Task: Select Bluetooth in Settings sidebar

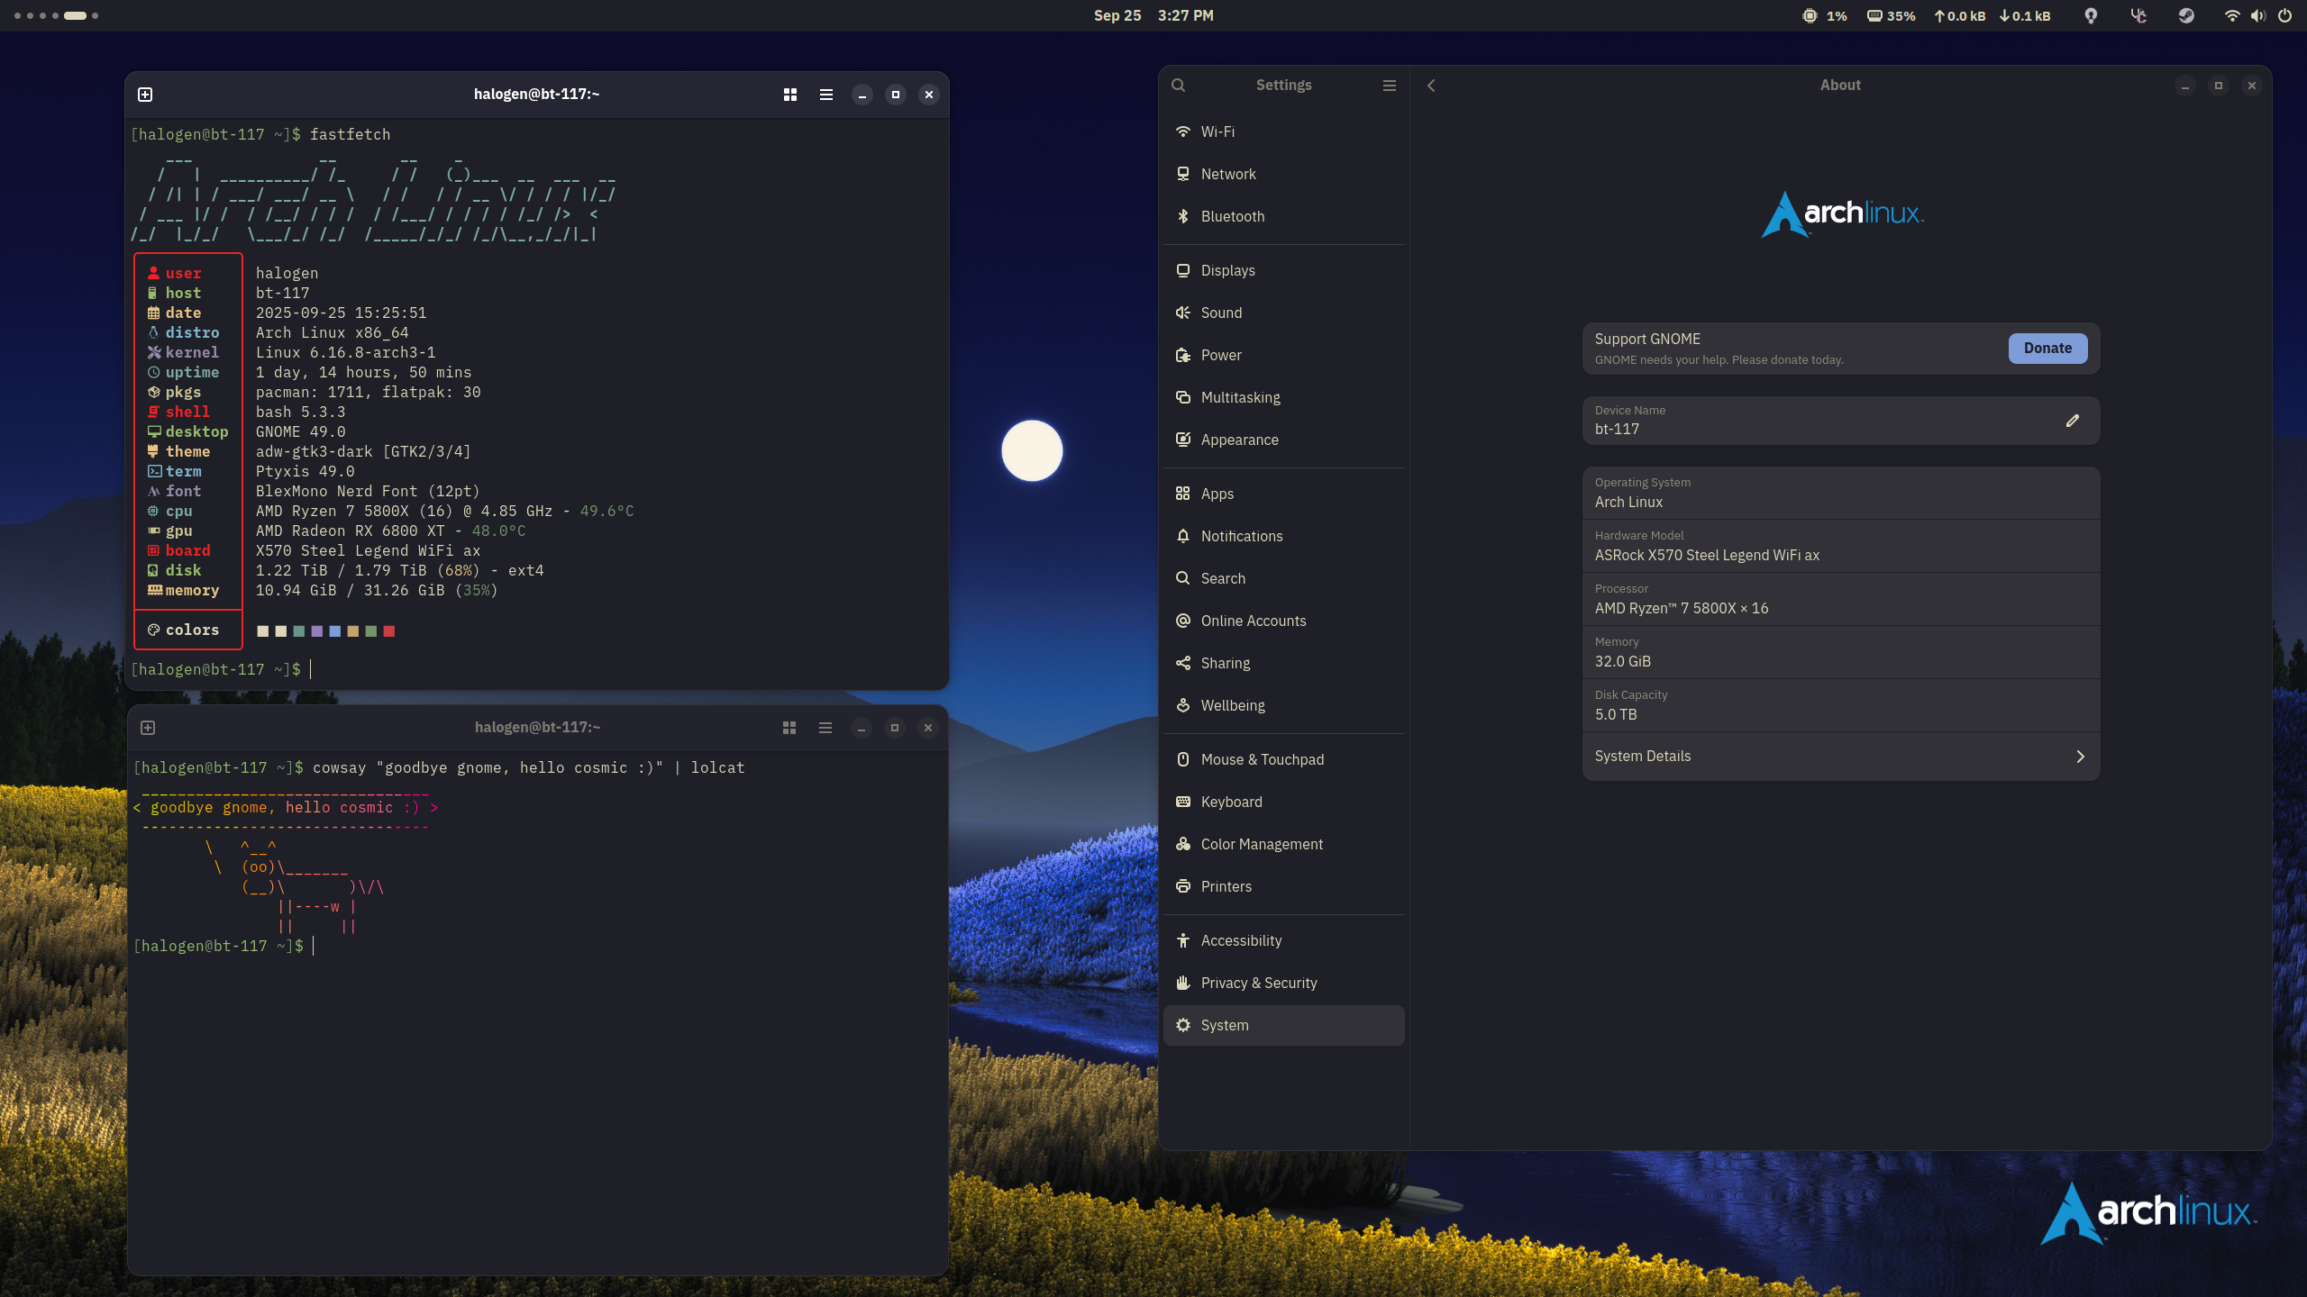Action: (x=1232, y=216)
